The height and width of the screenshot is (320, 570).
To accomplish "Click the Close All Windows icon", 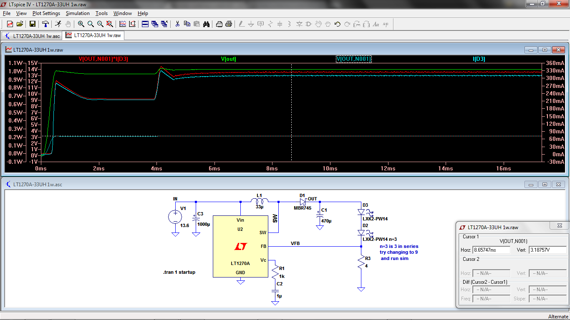I will coord(164,24).
